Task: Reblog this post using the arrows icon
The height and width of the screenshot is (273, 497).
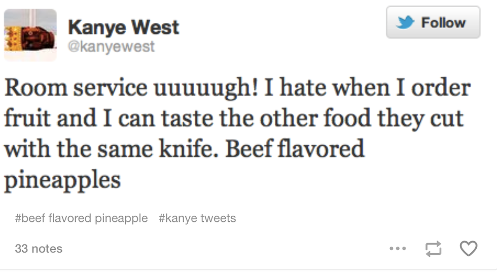Action: (x=433, y=248)
